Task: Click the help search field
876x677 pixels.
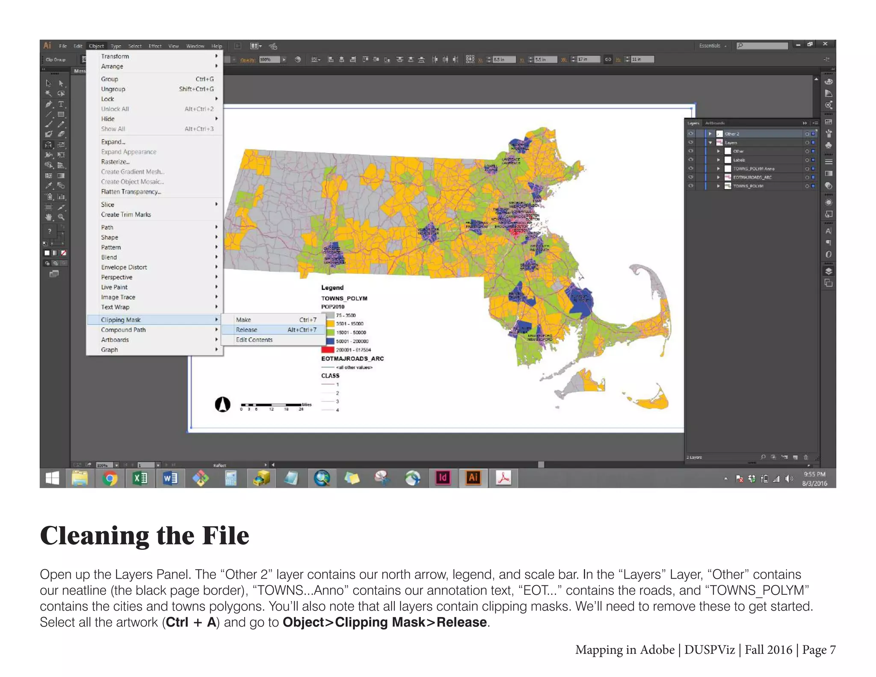Action: [763, 45]
